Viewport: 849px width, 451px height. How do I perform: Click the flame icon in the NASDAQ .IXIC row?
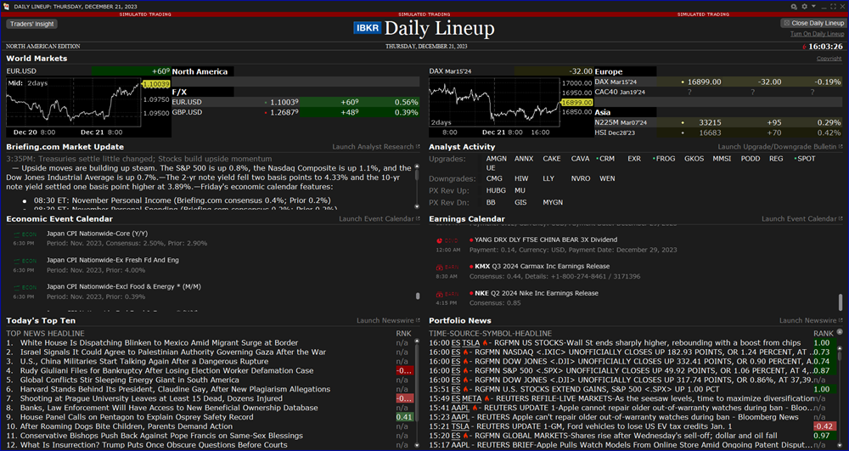465,352
